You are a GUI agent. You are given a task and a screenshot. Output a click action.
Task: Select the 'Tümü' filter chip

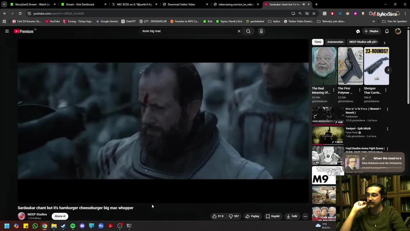click(317, 42)
